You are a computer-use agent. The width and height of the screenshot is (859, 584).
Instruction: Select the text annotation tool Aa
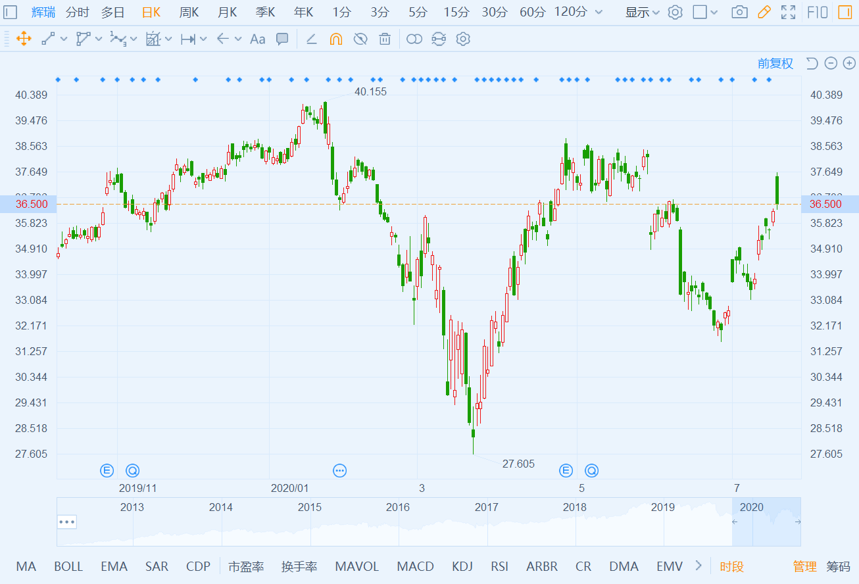tap(257, 39)
